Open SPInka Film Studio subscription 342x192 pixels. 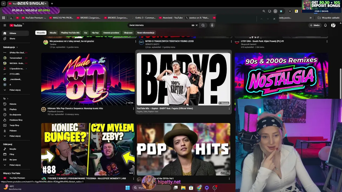click(x=15, y=53)
